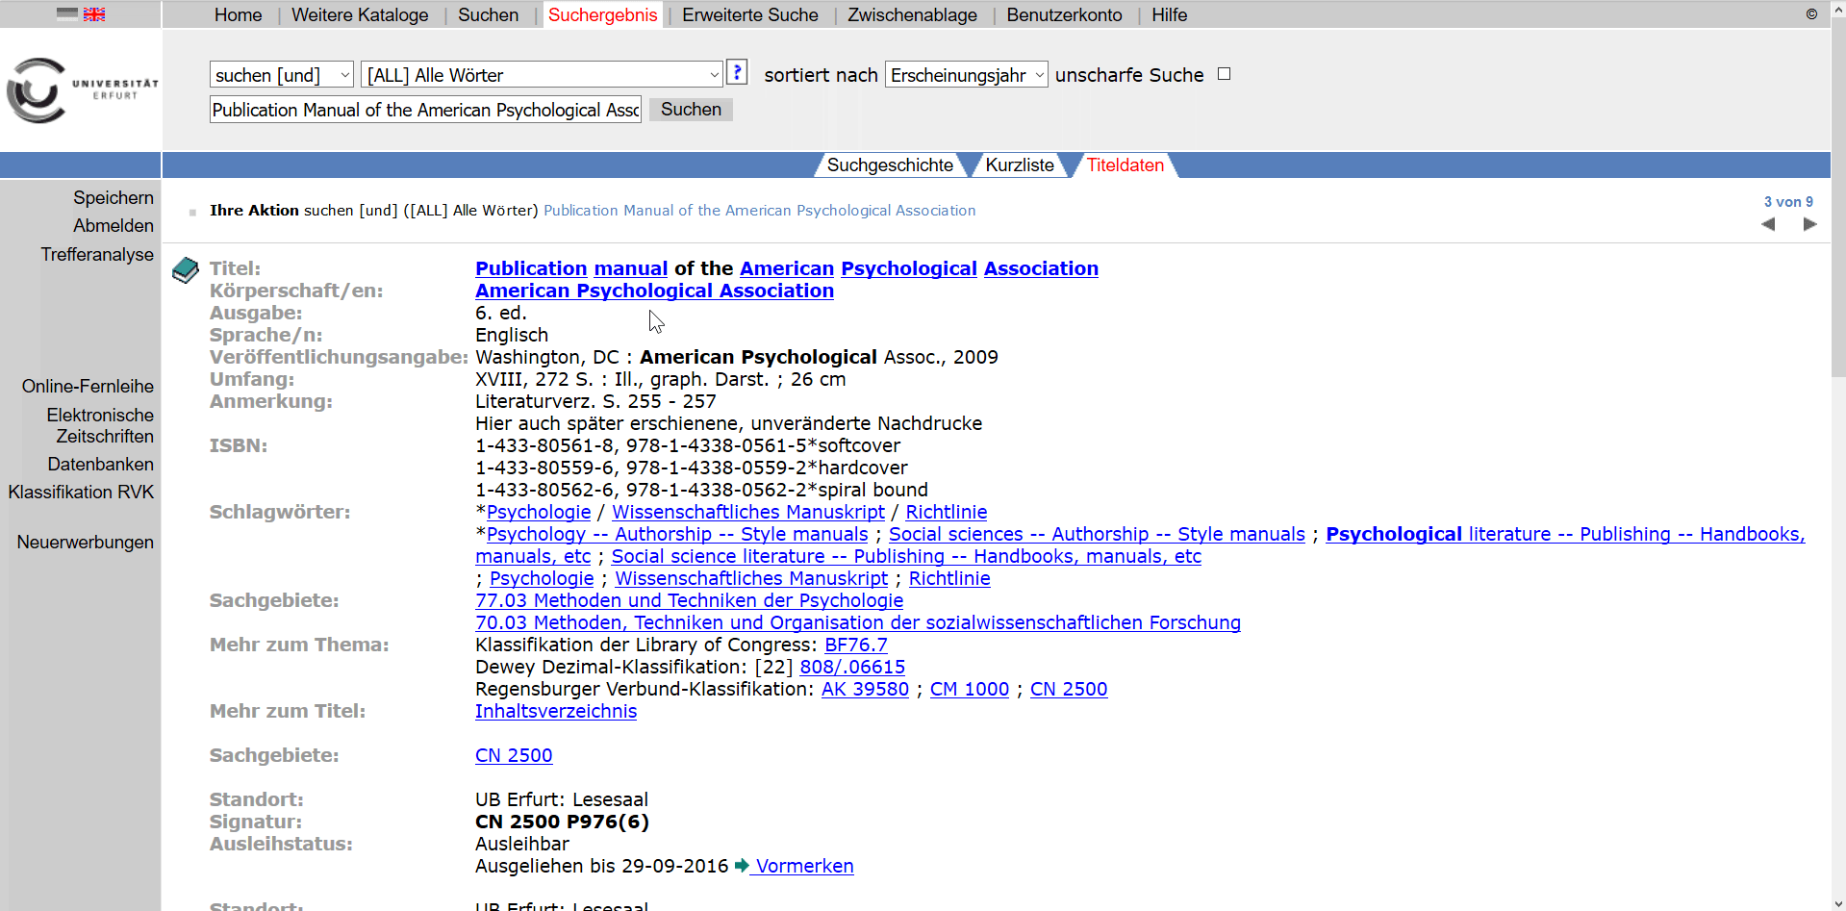Open Trefferanalyse in sidebar

(97, 255)
